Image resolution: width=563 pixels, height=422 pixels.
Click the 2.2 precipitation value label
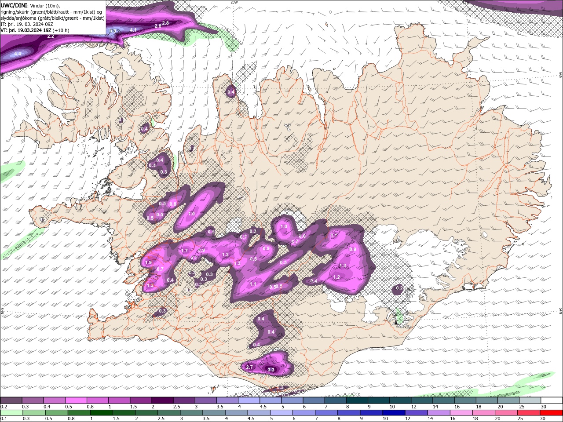tap(51, 36)
